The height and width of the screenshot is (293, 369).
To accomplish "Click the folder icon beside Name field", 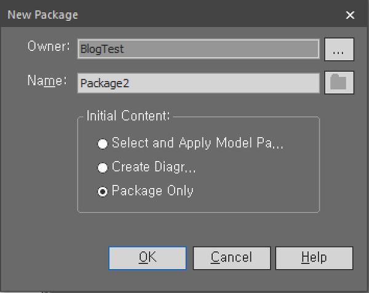I will [x=339, y=82].
